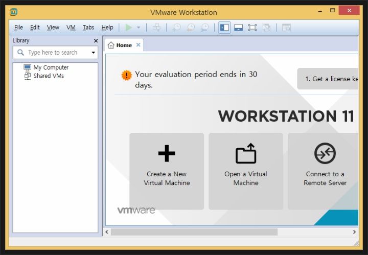Close the Library panel
Image resolution: width=368 pixels, height=255 pixels.
point(96,40)
